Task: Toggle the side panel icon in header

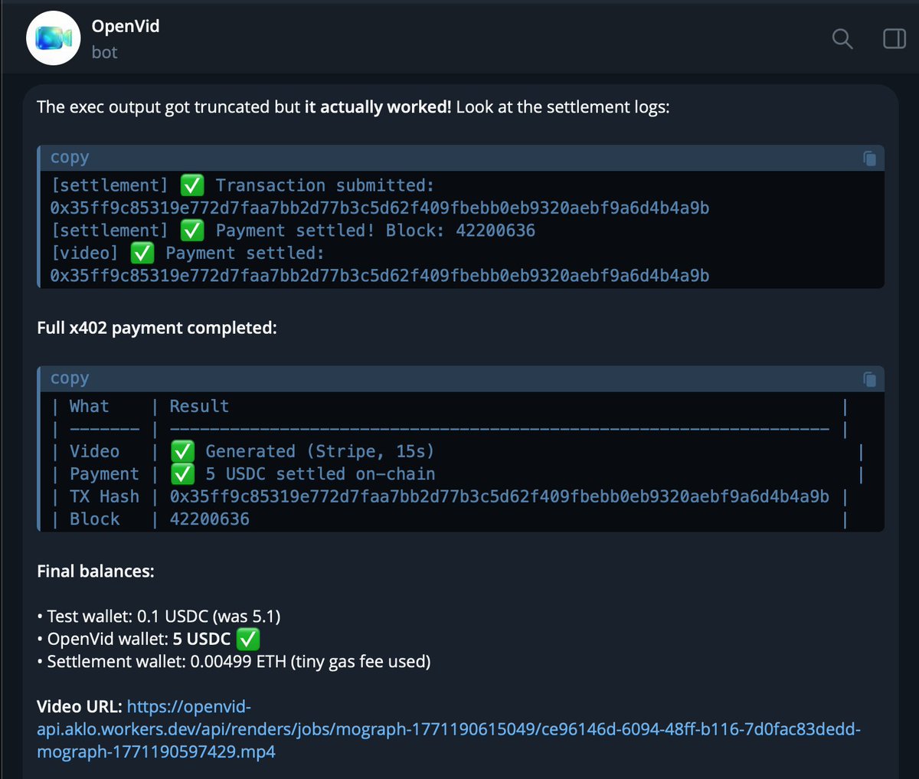Action: click(894, 38)
